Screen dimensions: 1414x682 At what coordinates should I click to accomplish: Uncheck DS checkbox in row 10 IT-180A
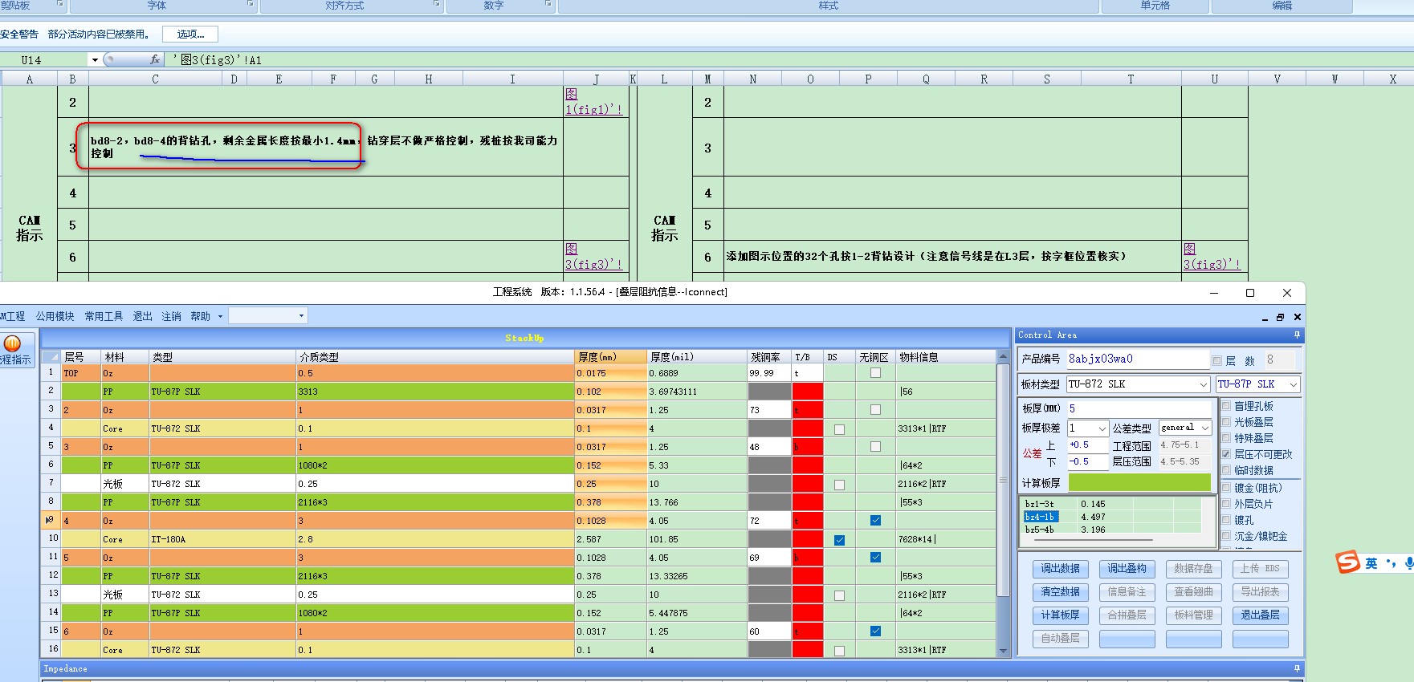[839, 540]
